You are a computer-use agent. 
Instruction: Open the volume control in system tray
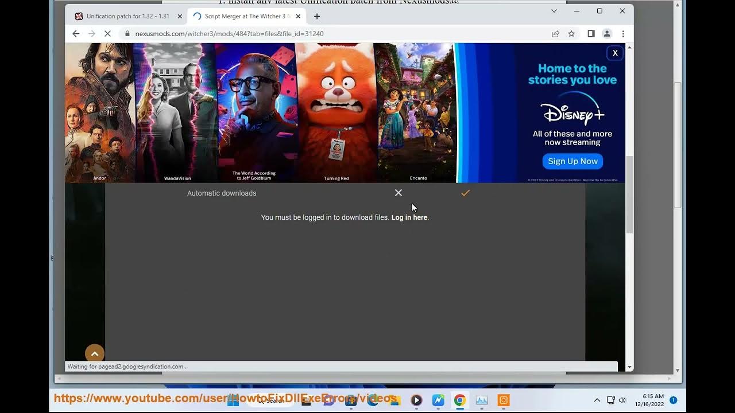pos(622,400)
